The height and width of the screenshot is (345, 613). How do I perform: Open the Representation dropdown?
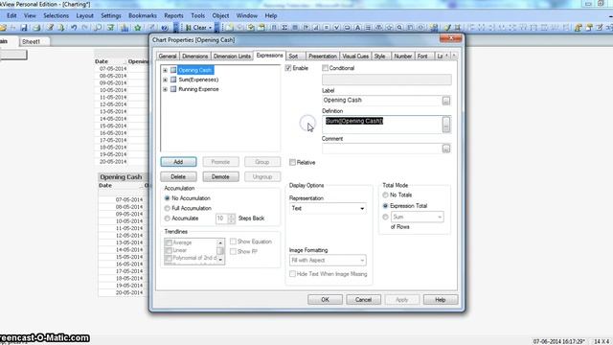pyautogui.click(x=328, y=209)
